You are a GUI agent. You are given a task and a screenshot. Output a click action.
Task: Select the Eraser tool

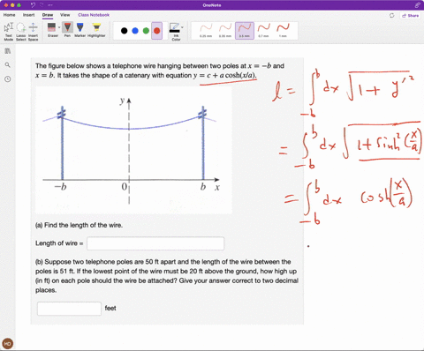click(52, 30)
